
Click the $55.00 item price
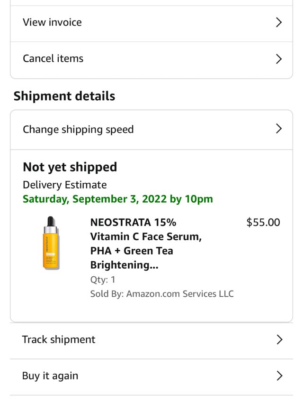[x=263, y=222]
